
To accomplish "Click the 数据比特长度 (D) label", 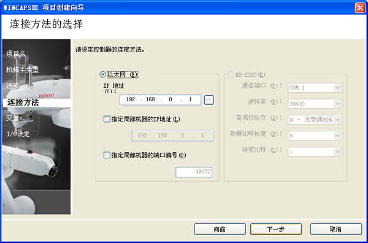I will [256, 134].
